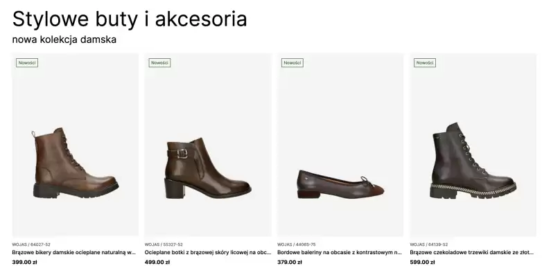Open the 'Ocieplane botki z brązowej skóry' title
The image size is (542, 277).
[208, 253]
